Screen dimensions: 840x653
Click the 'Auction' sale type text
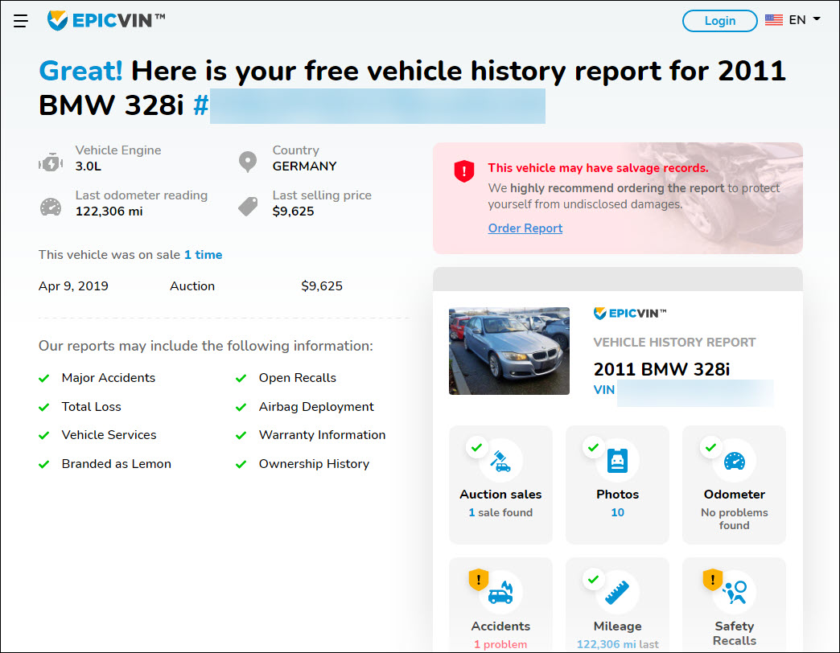(x=191, y=286)
